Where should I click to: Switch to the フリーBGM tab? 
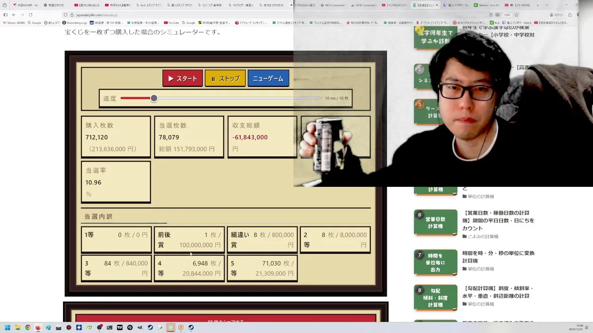click(x=517, y=5)
